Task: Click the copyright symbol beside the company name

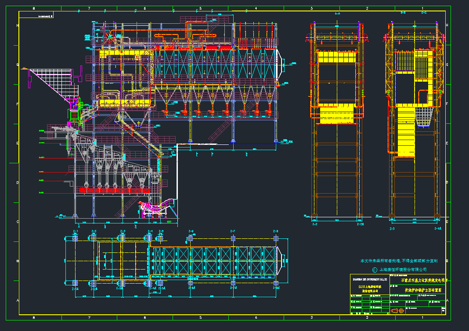Action: (375, 270)
